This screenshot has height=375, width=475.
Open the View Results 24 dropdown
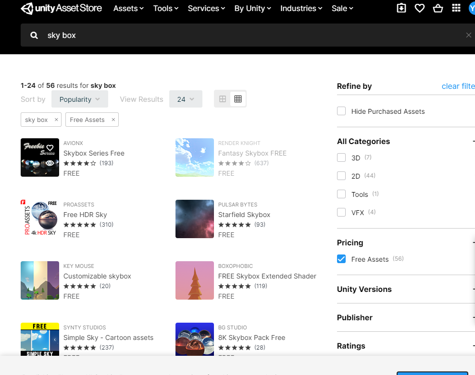point(186,99)
